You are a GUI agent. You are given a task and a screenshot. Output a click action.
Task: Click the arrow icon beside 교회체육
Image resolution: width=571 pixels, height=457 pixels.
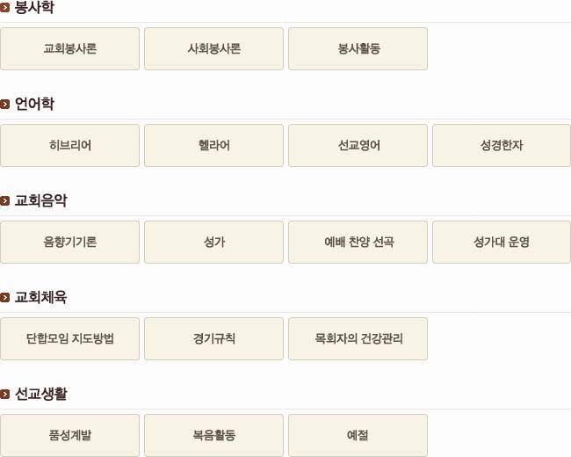pyautogui.click(x=4, y=298)
